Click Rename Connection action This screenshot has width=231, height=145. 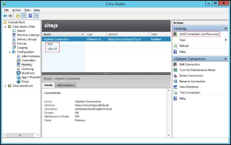(192, 81)
